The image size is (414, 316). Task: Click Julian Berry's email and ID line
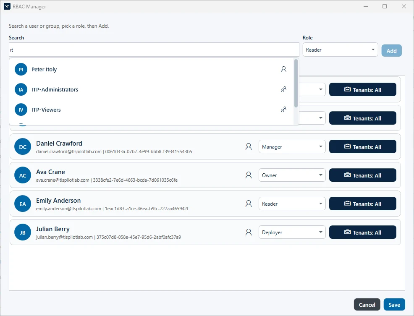point(108,237)
